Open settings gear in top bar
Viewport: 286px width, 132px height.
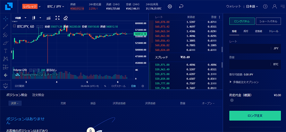(x=170, y=6)
